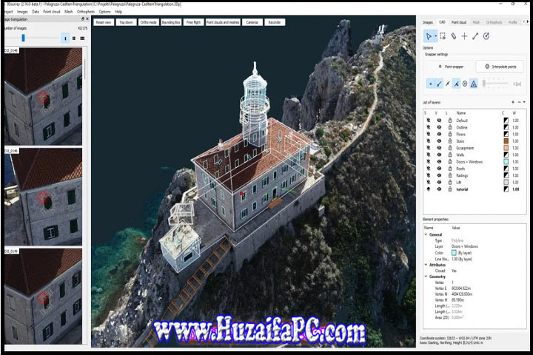Open the Recorder button
The image size is (533, 355).
click(275, 22)
